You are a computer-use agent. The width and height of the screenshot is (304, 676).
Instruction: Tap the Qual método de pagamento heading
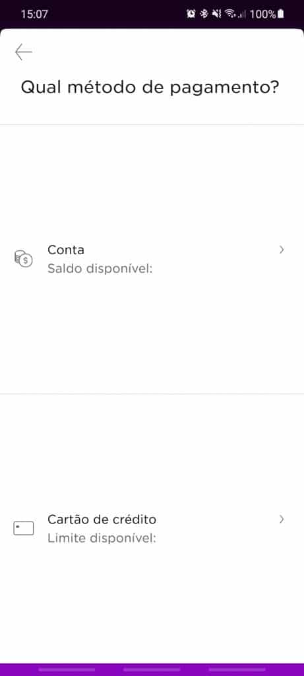click(x=150, y=88)
